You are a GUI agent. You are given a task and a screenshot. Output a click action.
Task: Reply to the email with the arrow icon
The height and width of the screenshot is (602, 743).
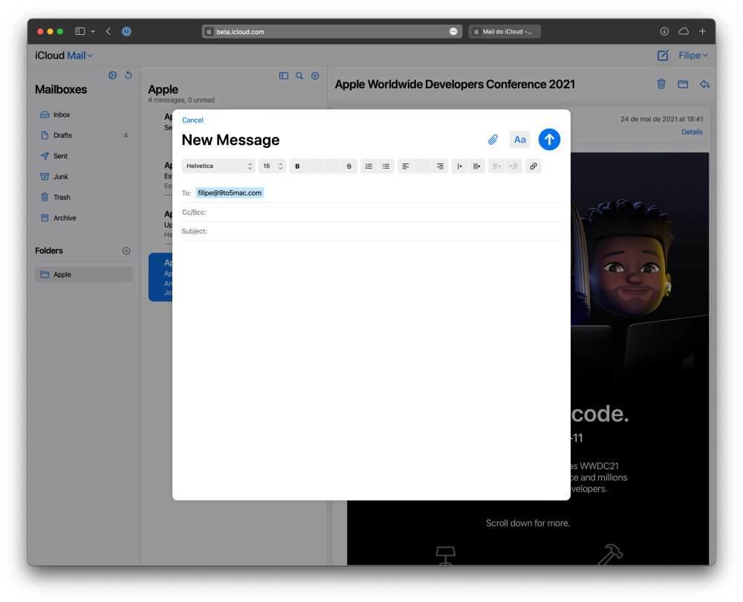[704, 84]
